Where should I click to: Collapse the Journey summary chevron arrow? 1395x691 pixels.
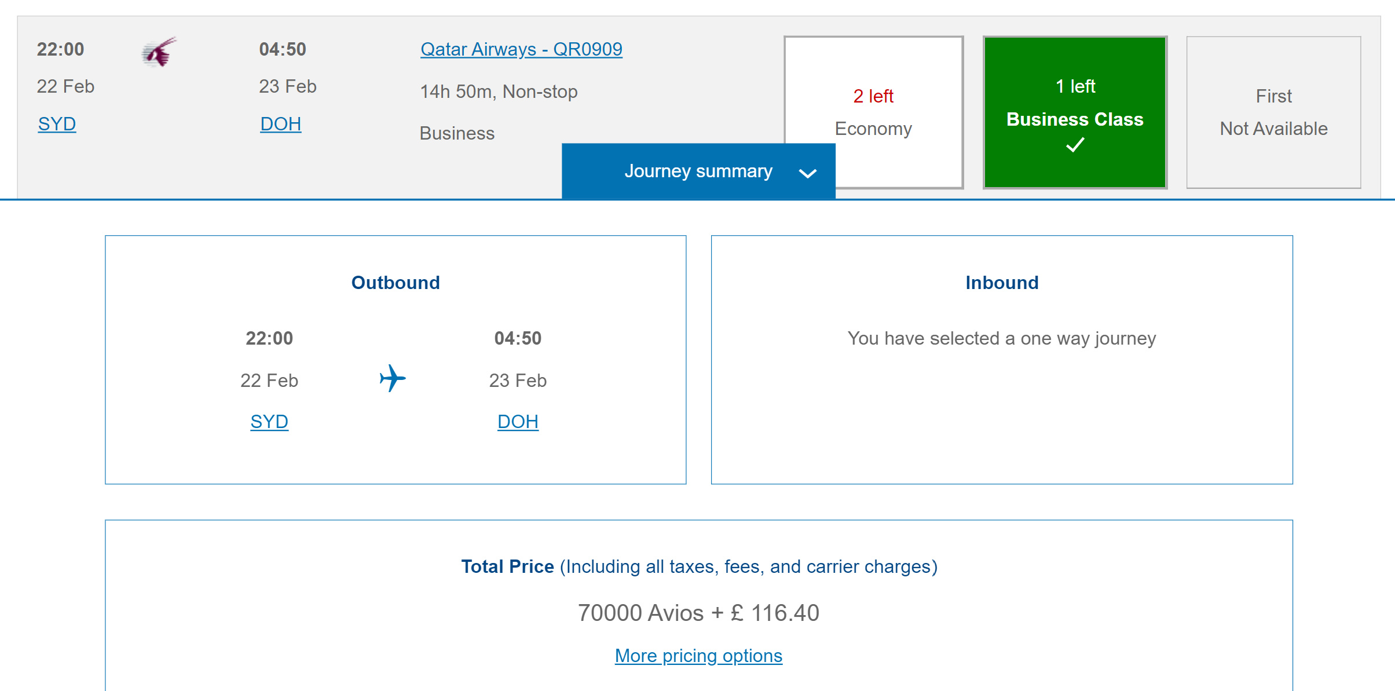pos(807,173)
